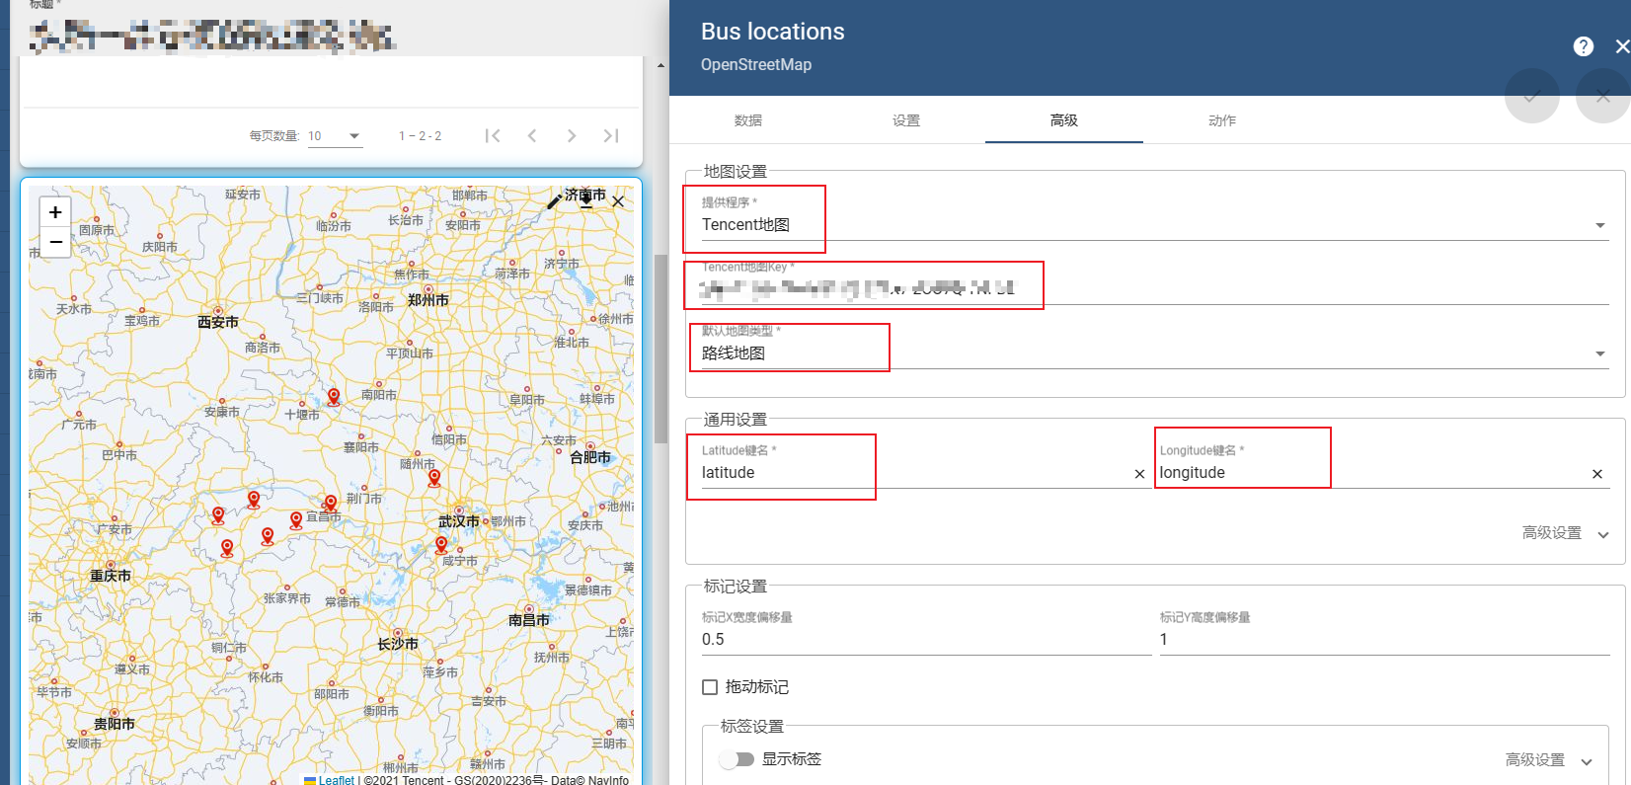This screenshot has width=1631, height=785.
Task: Remove the map widget with its X icon
Action: coord(618,201)
